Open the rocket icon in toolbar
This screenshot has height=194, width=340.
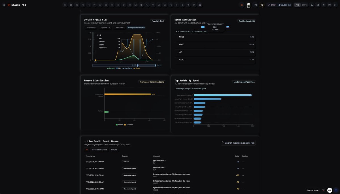[188, 5]
